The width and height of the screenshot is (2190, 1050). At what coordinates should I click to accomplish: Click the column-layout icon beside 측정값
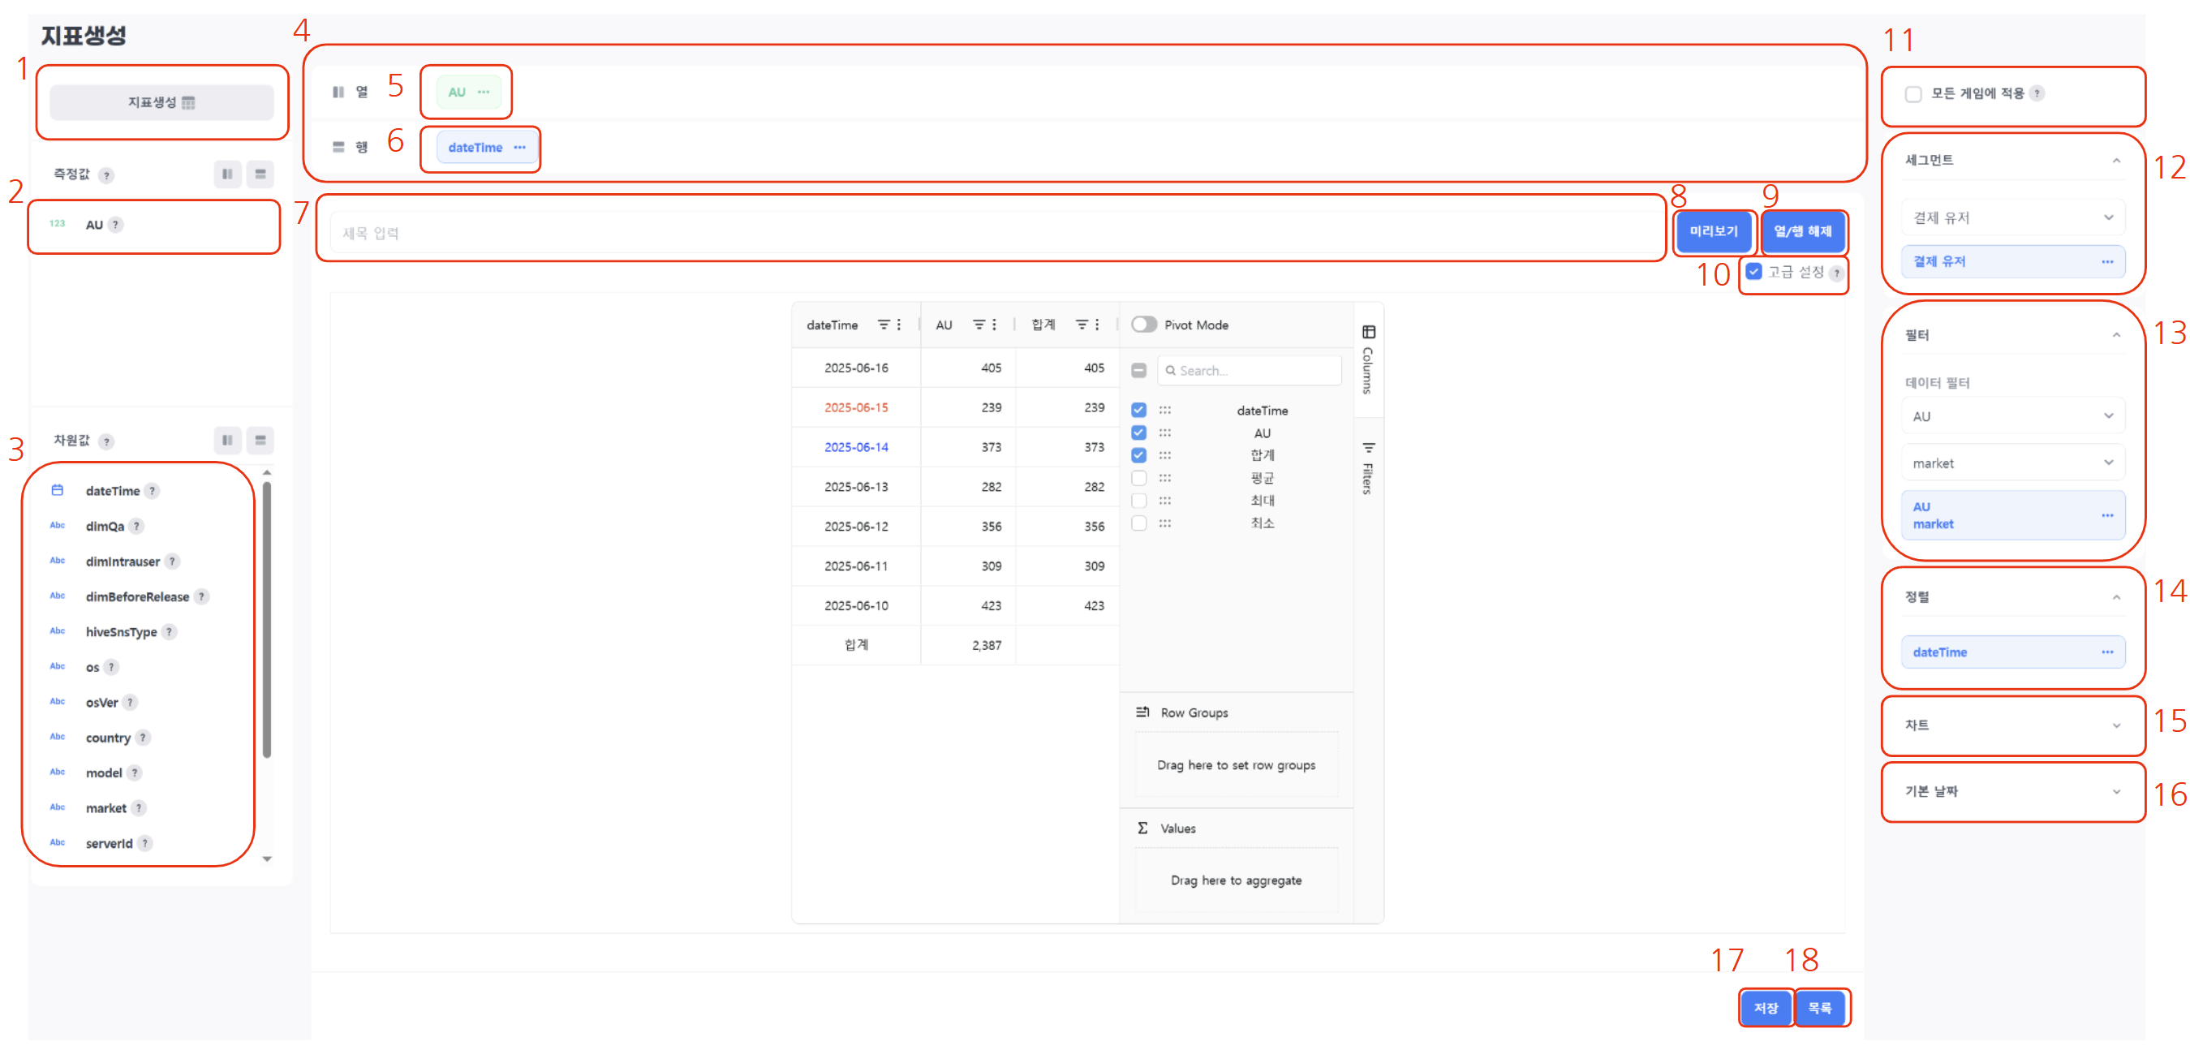(227, 174)
